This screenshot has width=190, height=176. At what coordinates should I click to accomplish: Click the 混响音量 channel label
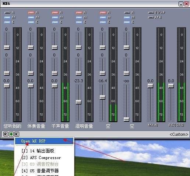pos(84,126)
